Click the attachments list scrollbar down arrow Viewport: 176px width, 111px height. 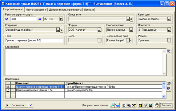164,96
